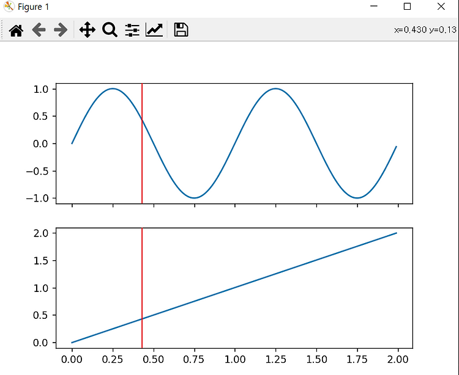Click the cursor coordinates readout x=0.430
Image resolution: width=459 pixels, height=375 pixels.
pos(411,30)
